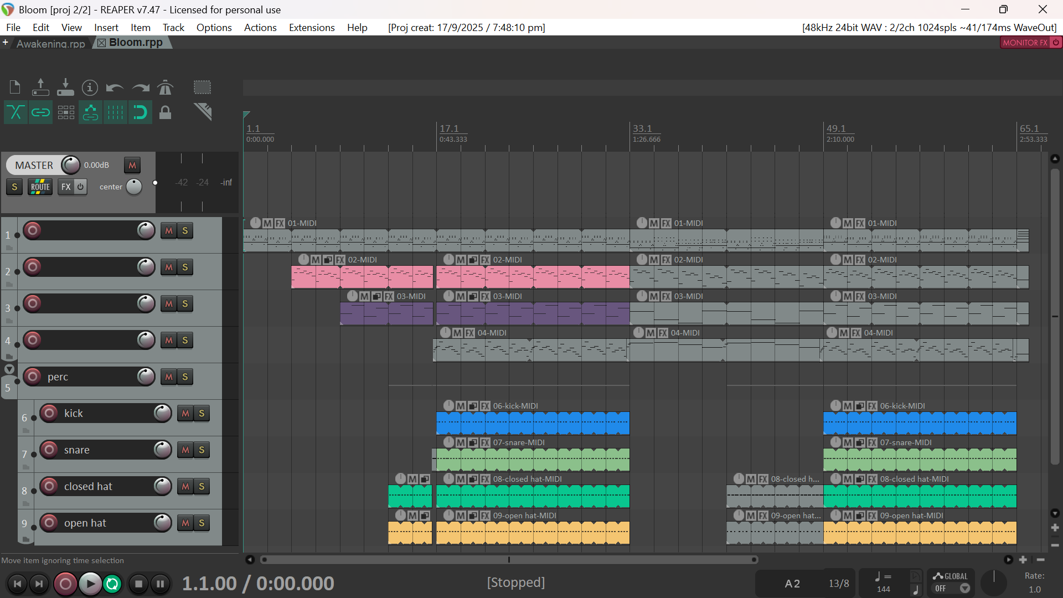Toggle grid lines icon
1063x598 pixels.
115,112
